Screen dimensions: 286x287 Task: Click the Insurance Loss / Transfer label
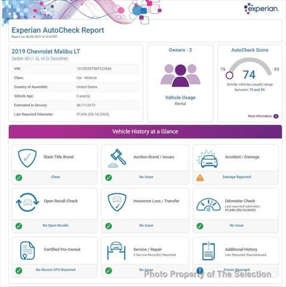point(156,201)
